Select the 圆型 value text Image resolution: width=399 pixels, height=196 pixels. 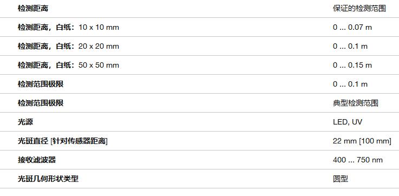point(340,179)
